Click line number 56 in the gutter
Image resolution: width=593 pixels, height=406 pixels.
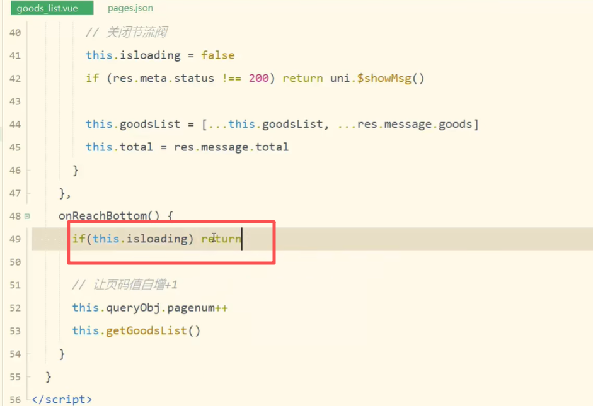15,400
